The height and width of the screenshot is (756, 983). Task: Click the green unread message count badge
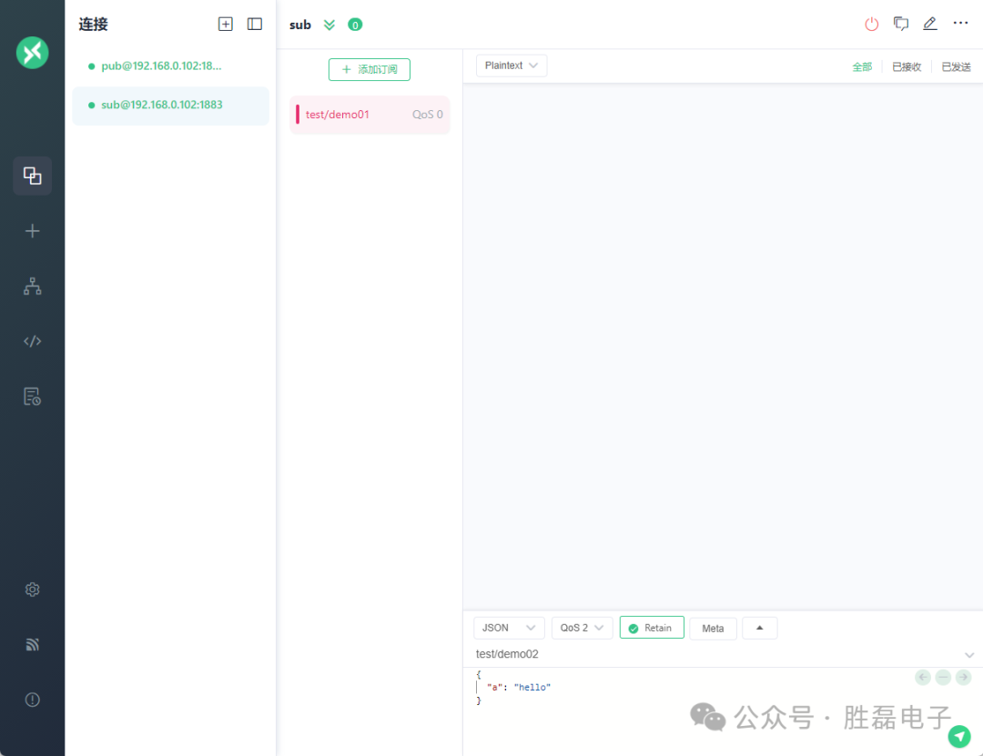(x=355, y=25)
